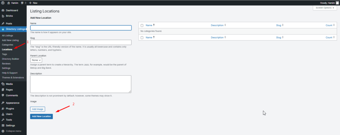Image resolution: width=340 pixels, height=135 pixels.
Task: Open the user avatar next to Howdy, Hamim
Action: tap(337, 3)
